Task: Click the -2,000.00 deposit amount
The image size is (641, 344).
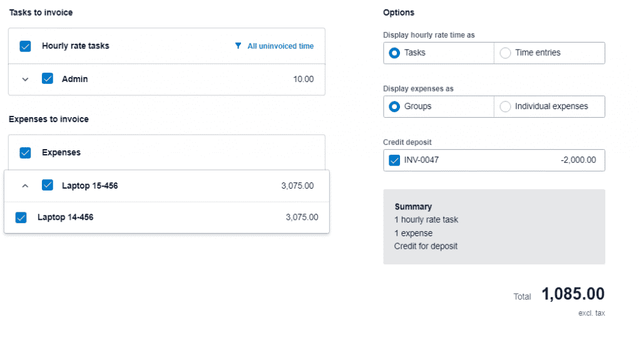Action: click(x=578, y=160)
